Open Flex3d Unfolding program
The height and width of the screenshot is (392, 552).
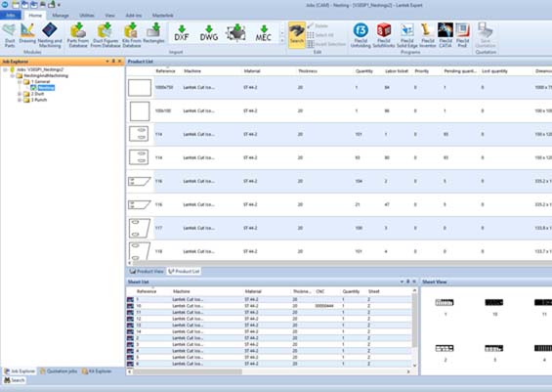pos(361,35)
